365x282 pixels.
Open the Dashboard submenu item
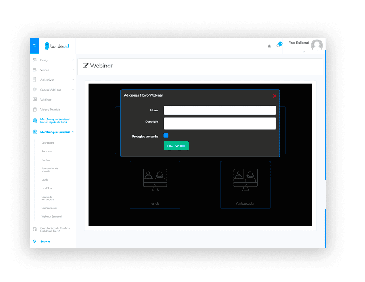[47, 143]
